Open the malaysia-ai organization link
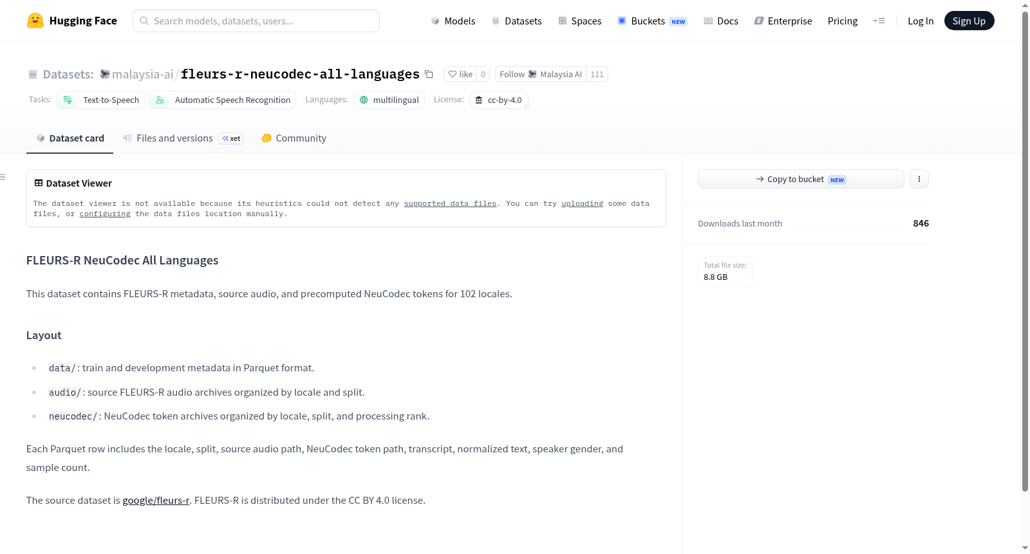This screenshot has height=554, width=1030. (142, 74)
